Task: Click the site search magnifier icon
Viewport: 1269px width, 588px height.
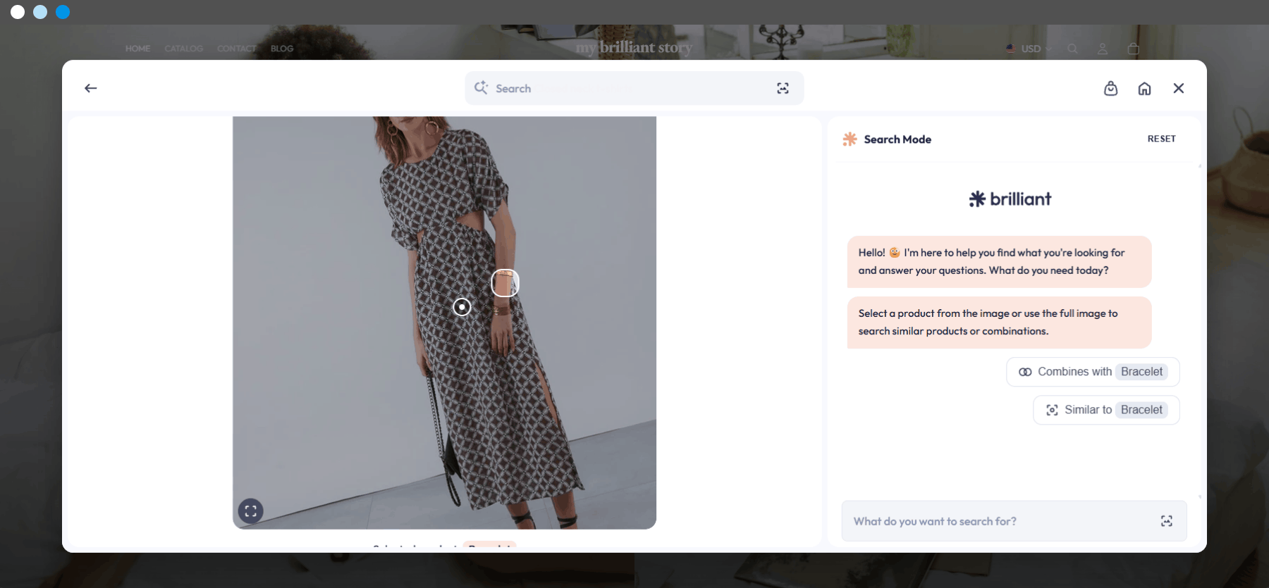Action: (1072, 49)
